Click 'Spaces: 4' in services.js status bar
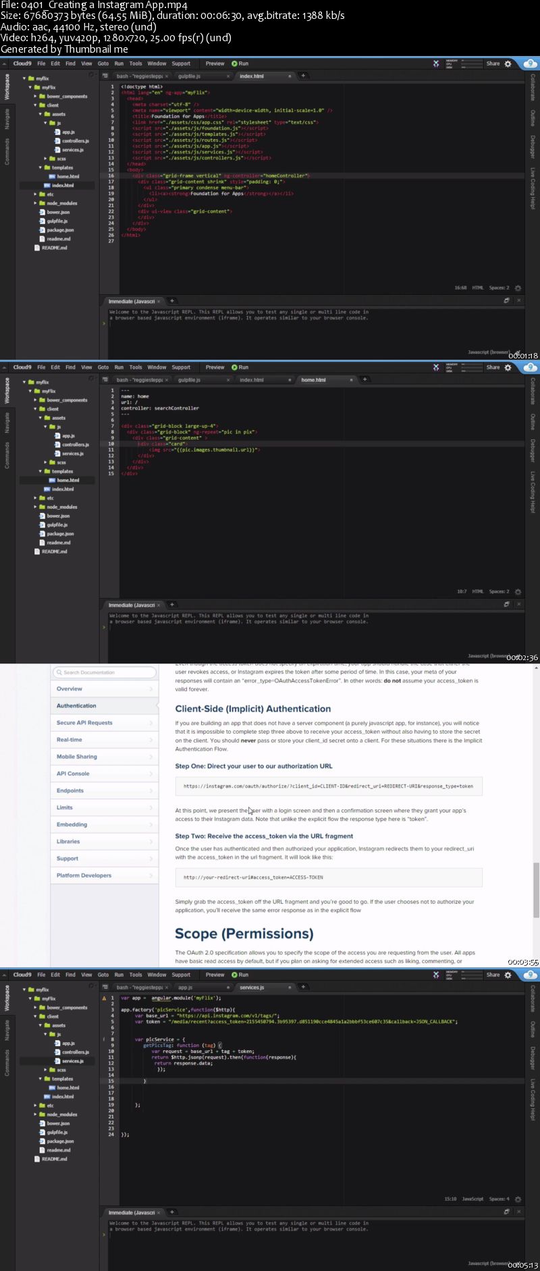Viewport: 540px width, 1271px height. click(500, 1199)
